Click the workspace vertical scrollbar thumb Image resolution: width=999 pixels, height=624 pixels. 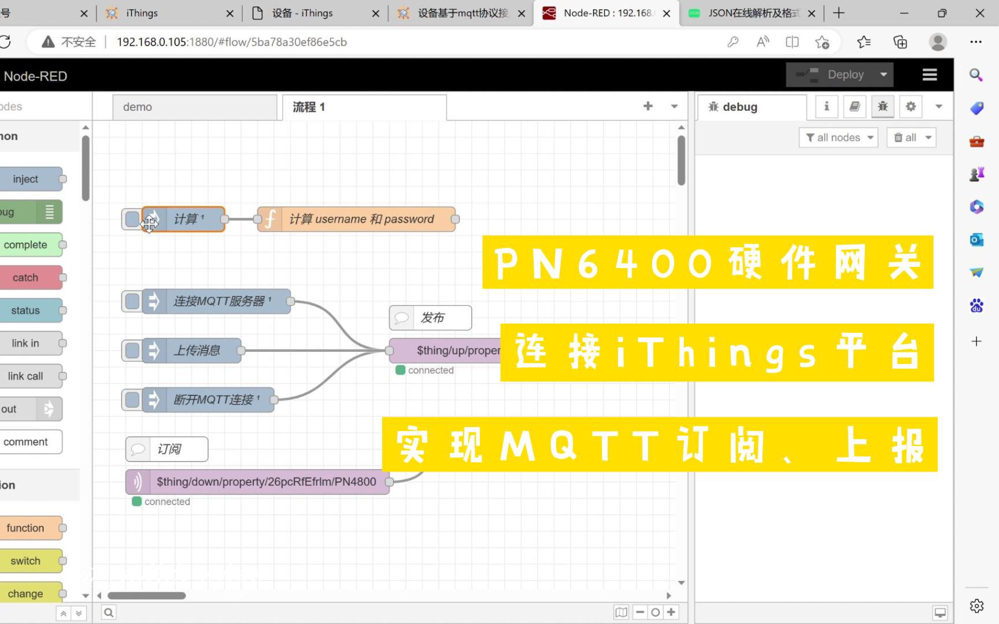point(682,160)
